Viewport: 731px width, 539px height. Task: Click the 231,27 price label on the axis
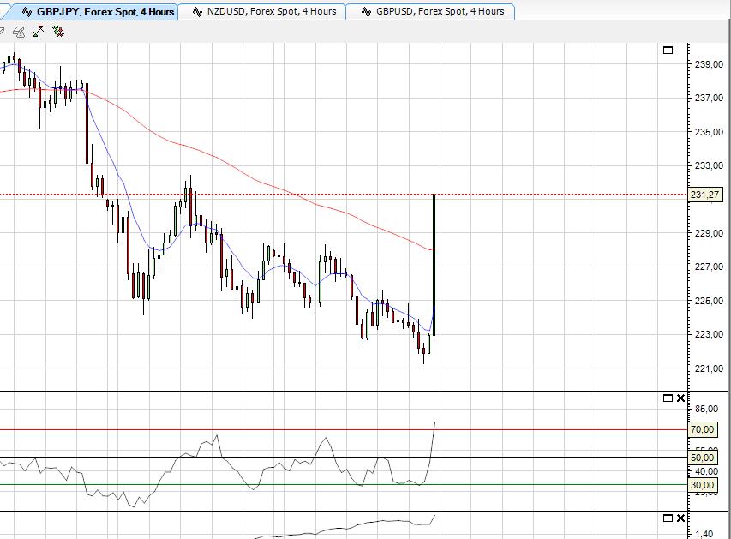705,195
